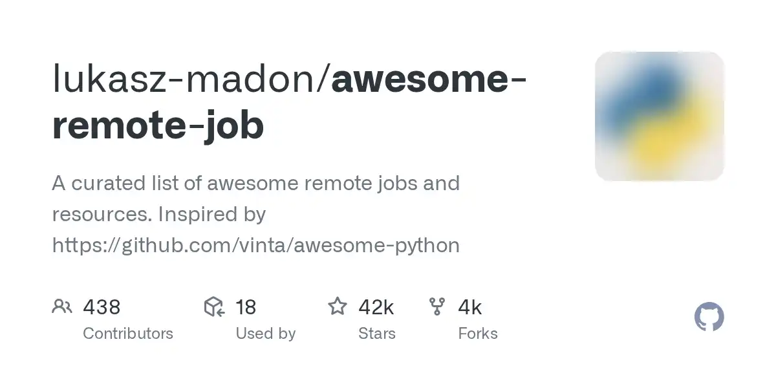
Task: Open the GitHub Octocat logo
Action: [x=709, y=318]
